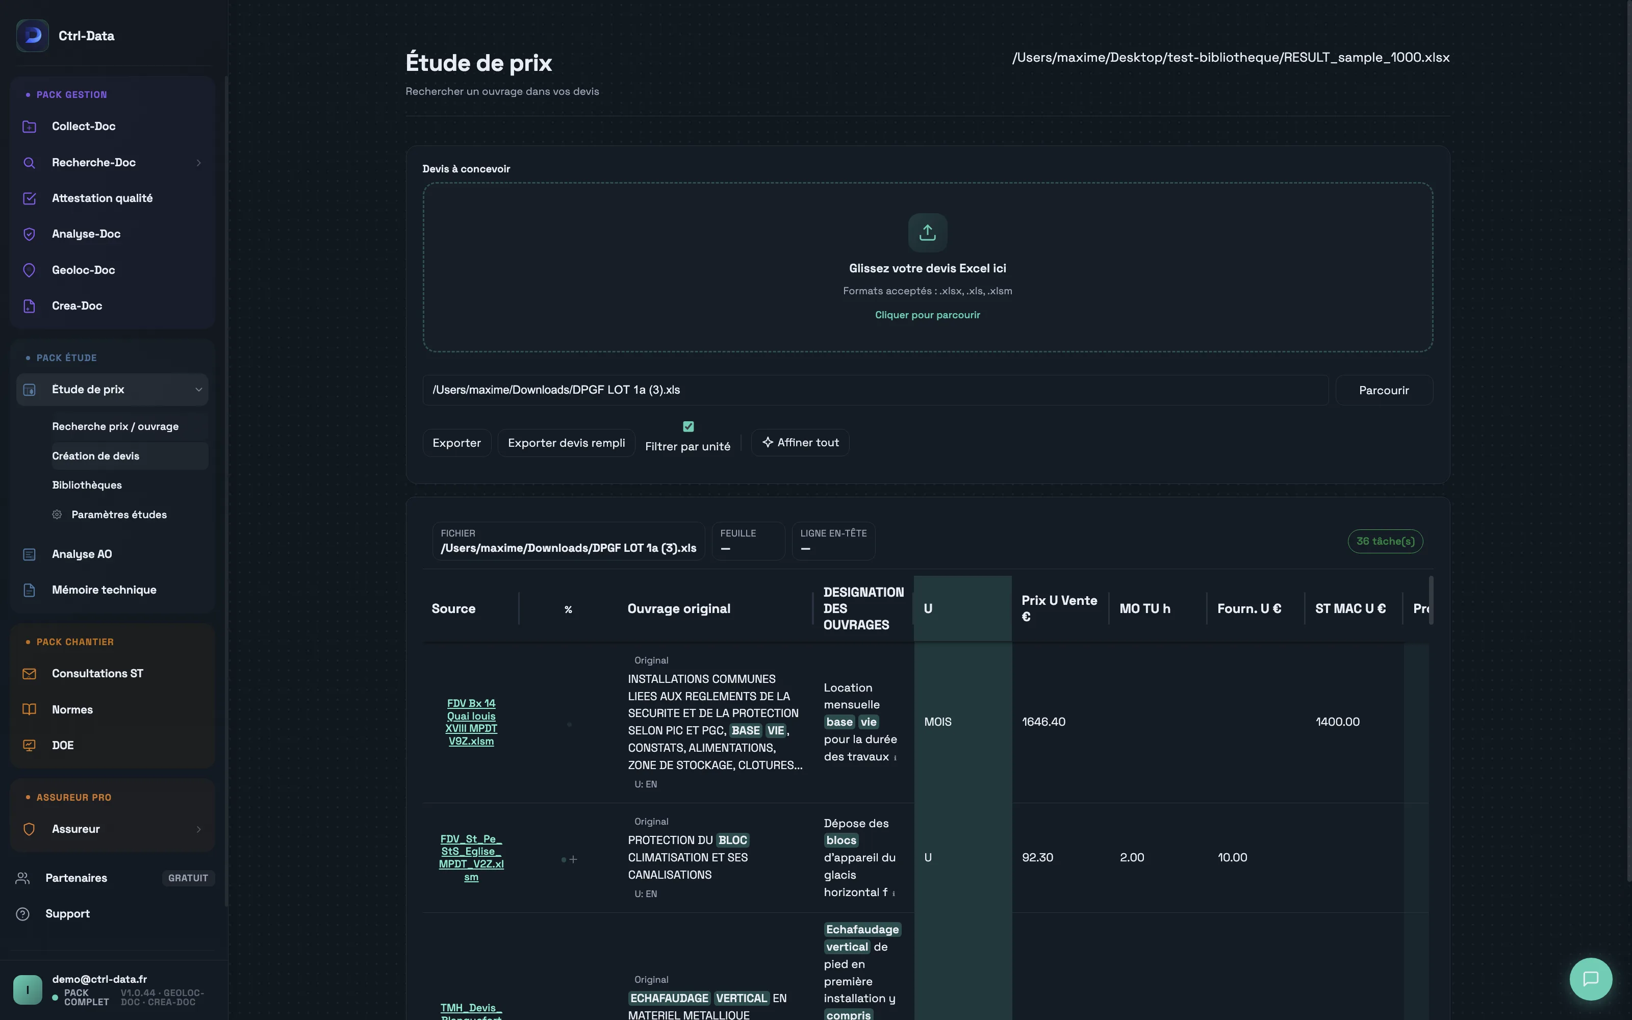The height and width of the screenshot is (1020, 1632).
Task: Click the Paramètres études gear icon
Action: point(57,515)
